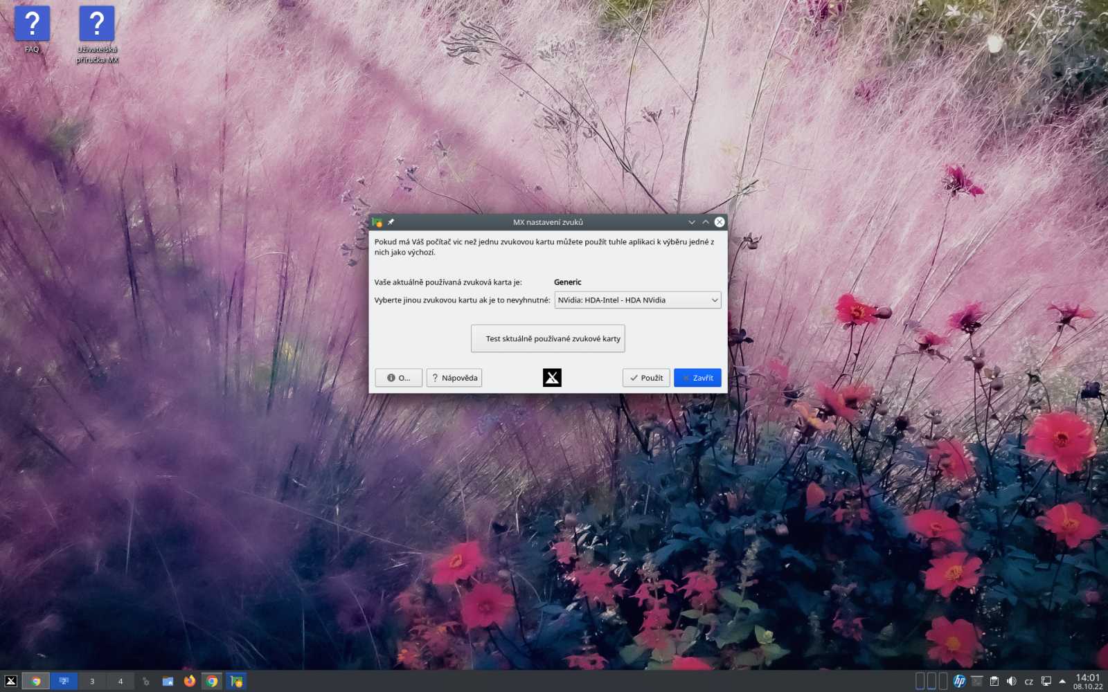Viewport: 1108px width, 692px height.
Task: Click the clock showing 14:01
Action: pyautogui.click(x=1088, y=681)
